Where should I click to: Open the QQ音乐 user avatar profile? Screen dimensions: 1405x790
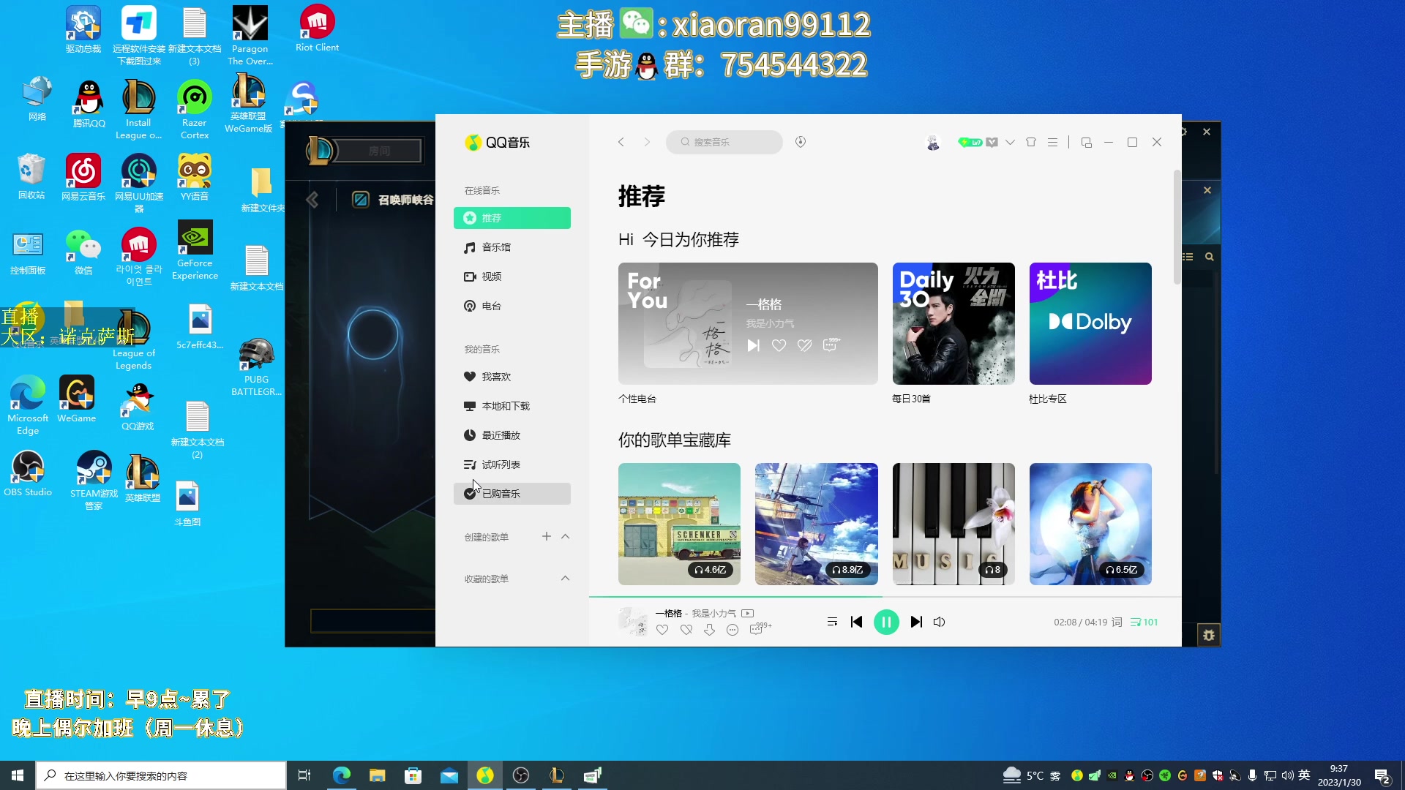click(932, 143)
